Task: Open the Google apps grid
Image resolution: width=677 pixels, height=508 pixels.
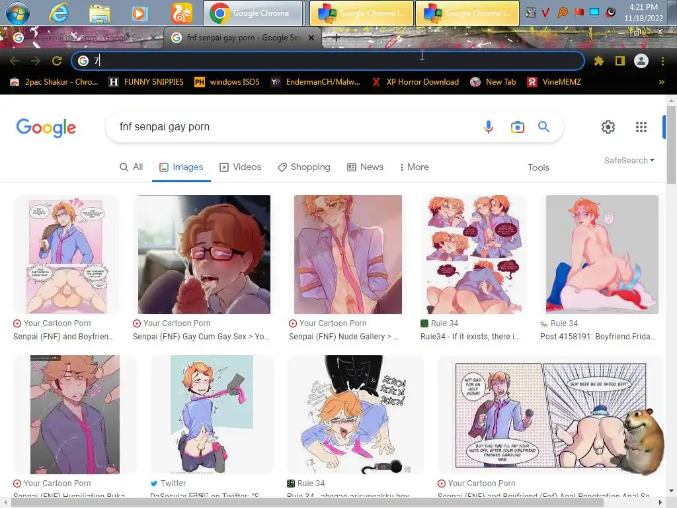Action: 641,127
